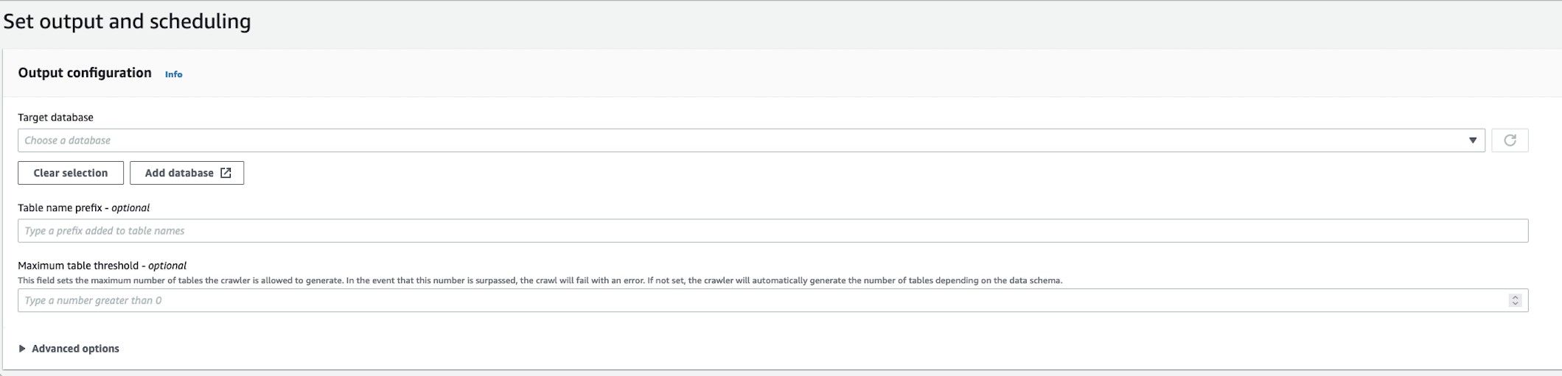Open the Choose a database combo box
The height and width of the screenshot is (376, 1562).
pyautogui.click(x=737, y=141)
